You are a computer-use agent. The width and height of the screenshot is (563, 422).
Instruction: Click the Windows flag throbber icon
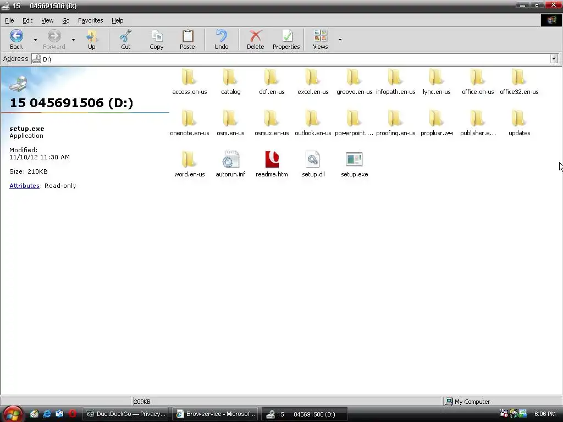[x=551, y=20]
